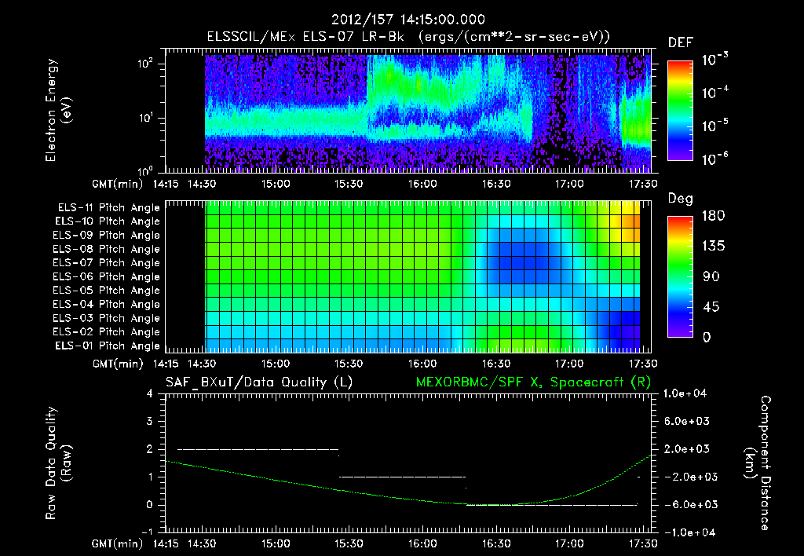Select the 90 tick on the Deg scale
The width and height of the screenshot is (804, 556).
click(711, 276)
